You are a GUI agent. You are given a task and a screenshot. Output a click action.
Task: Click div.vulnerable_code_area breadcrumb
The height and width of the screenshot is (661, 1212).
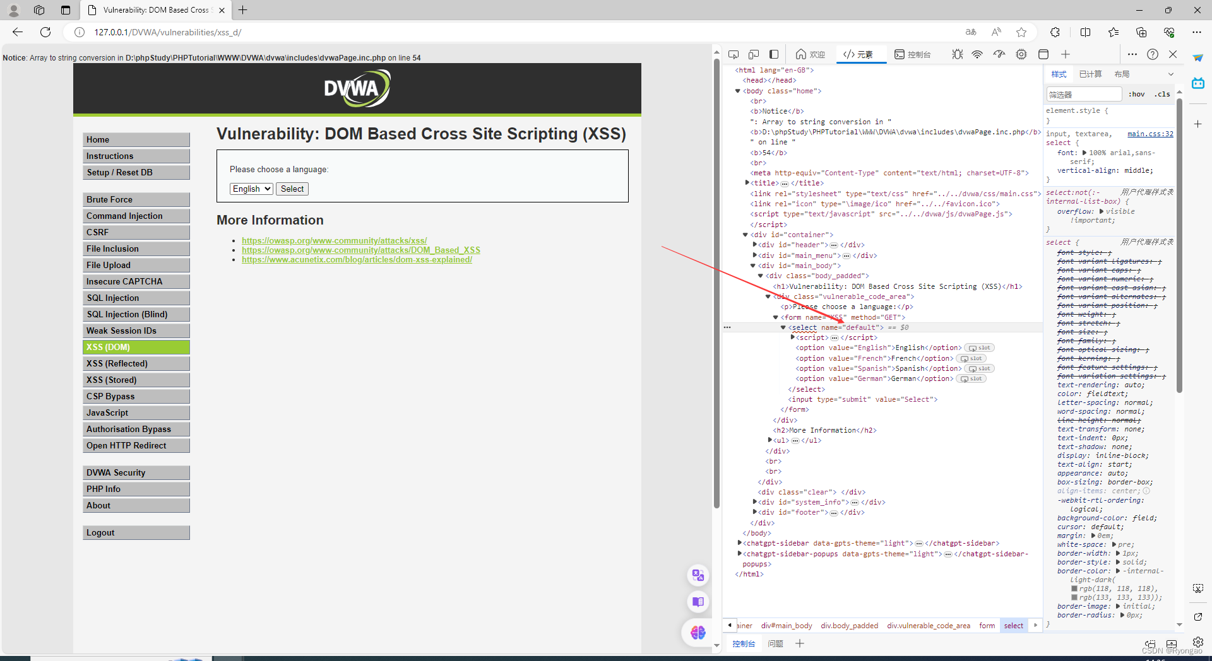coord(929,626)
